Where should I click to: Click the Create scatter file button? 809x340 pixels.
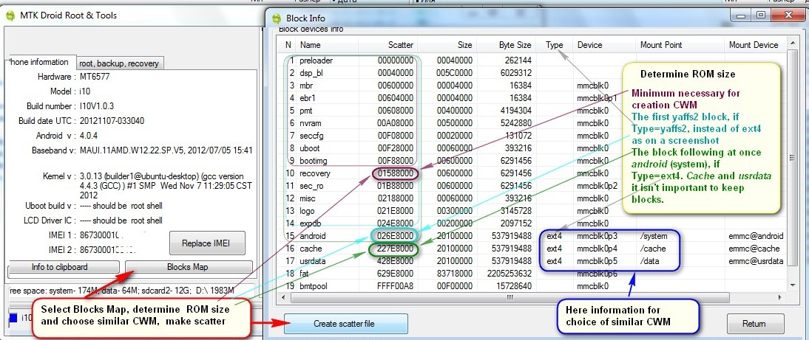[344, 324]
